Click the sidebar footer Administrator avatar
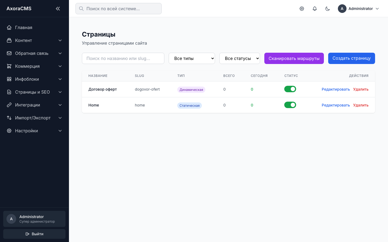The width and height of the screenshot is (388, 242). [x=11, y=219]
